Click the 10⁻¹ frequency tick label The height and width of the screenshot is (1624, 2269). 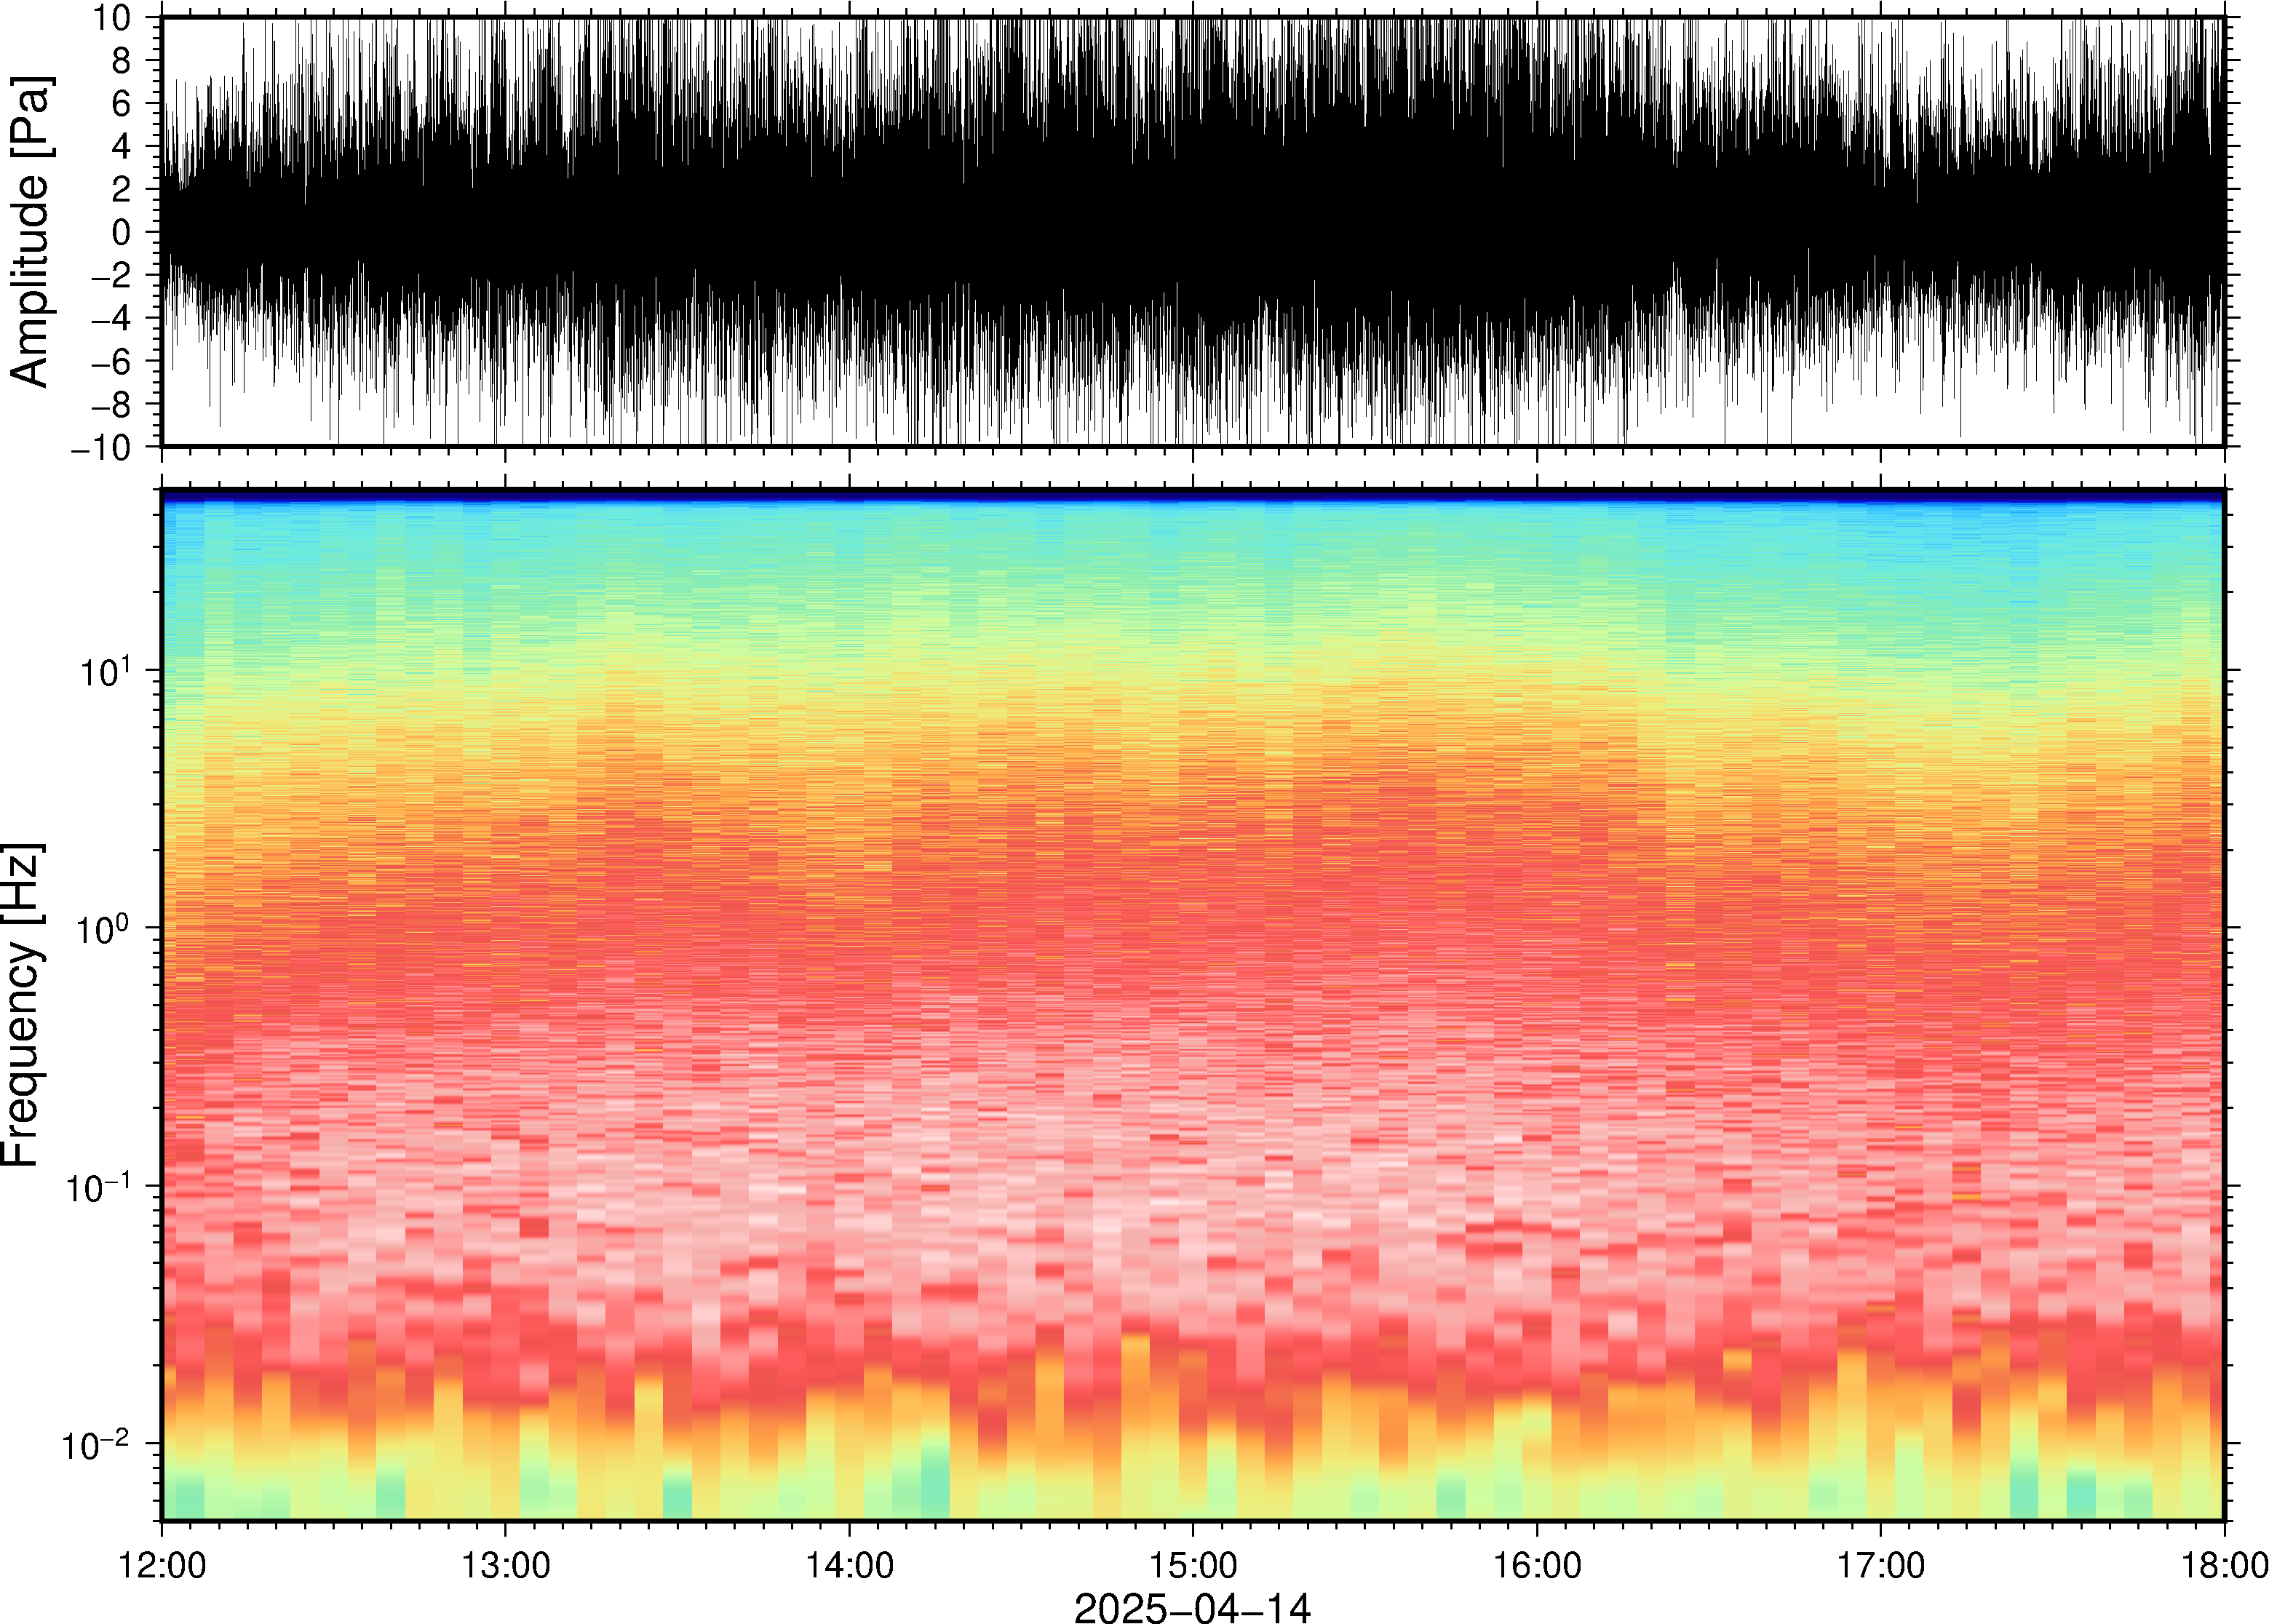pyautogui.click(x=97, y=1185)
